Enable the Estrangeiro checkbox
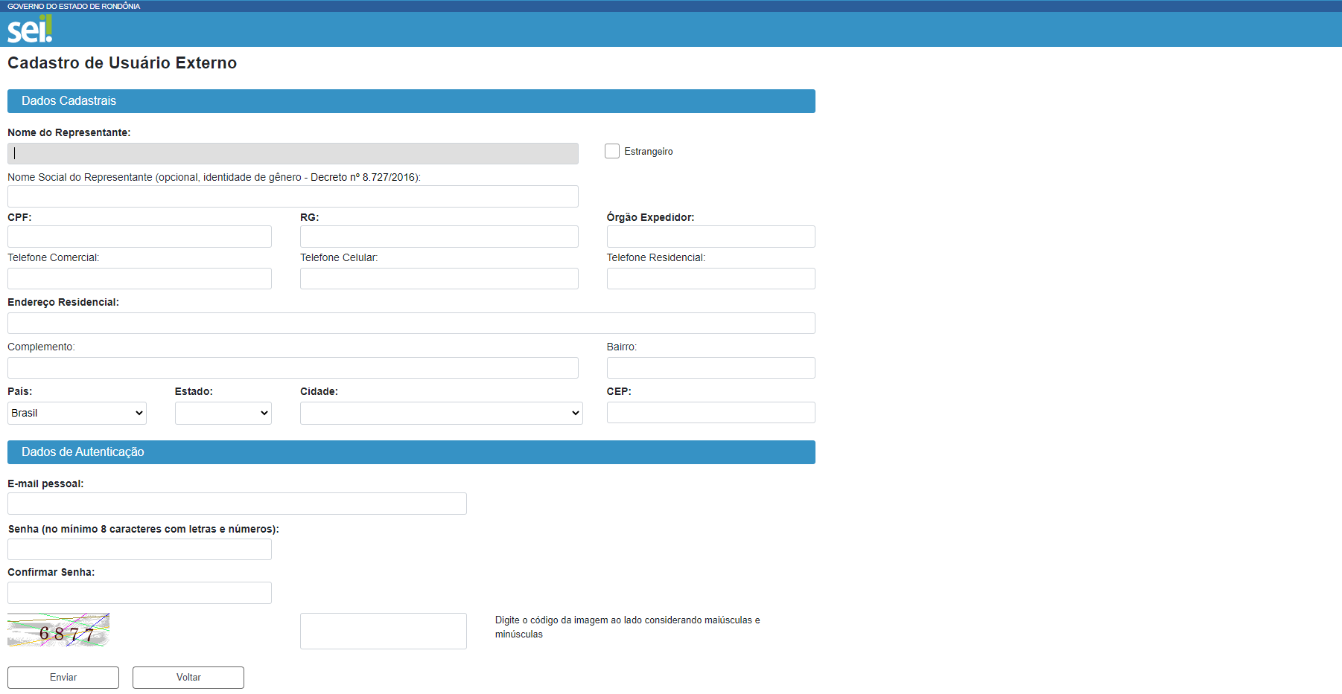Viewport: 1342px width, 694px height. click(611, 150)
